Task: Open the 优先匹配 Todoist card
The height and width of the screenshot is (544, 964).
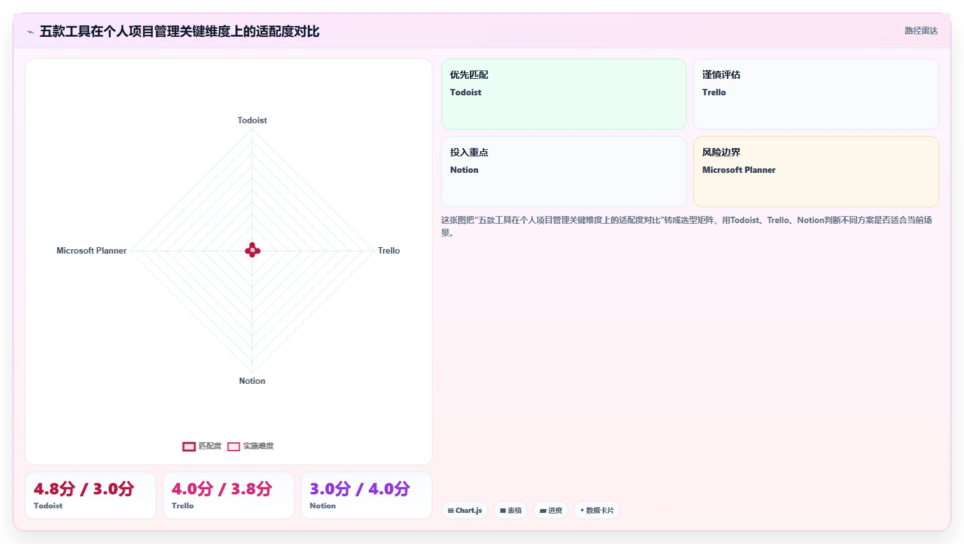Action: [x=564, y=94]
